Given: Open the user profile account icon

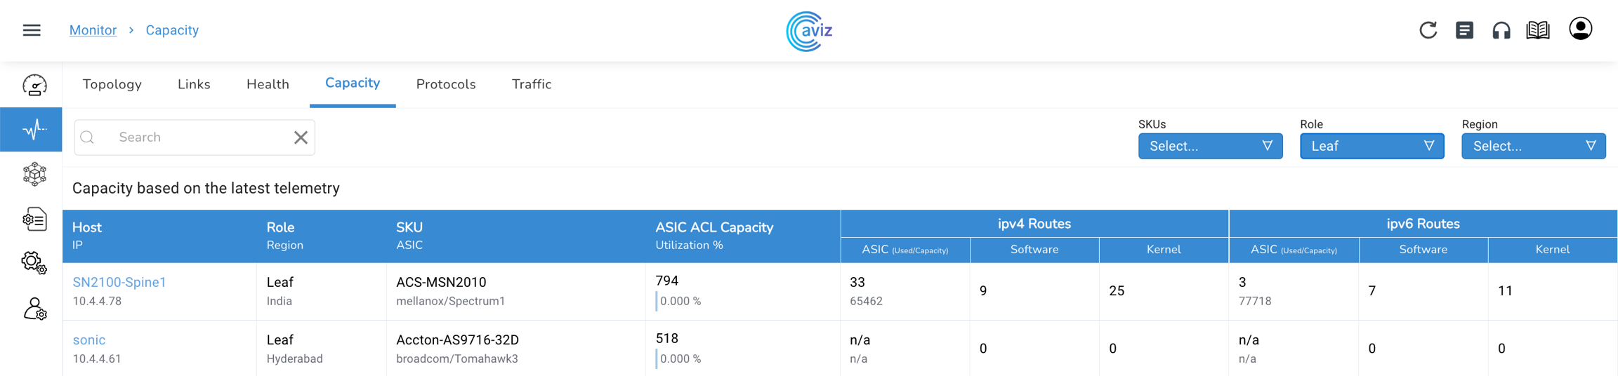Looking at the screenshot, I should pyautogui.click(x=1580, y=29).
